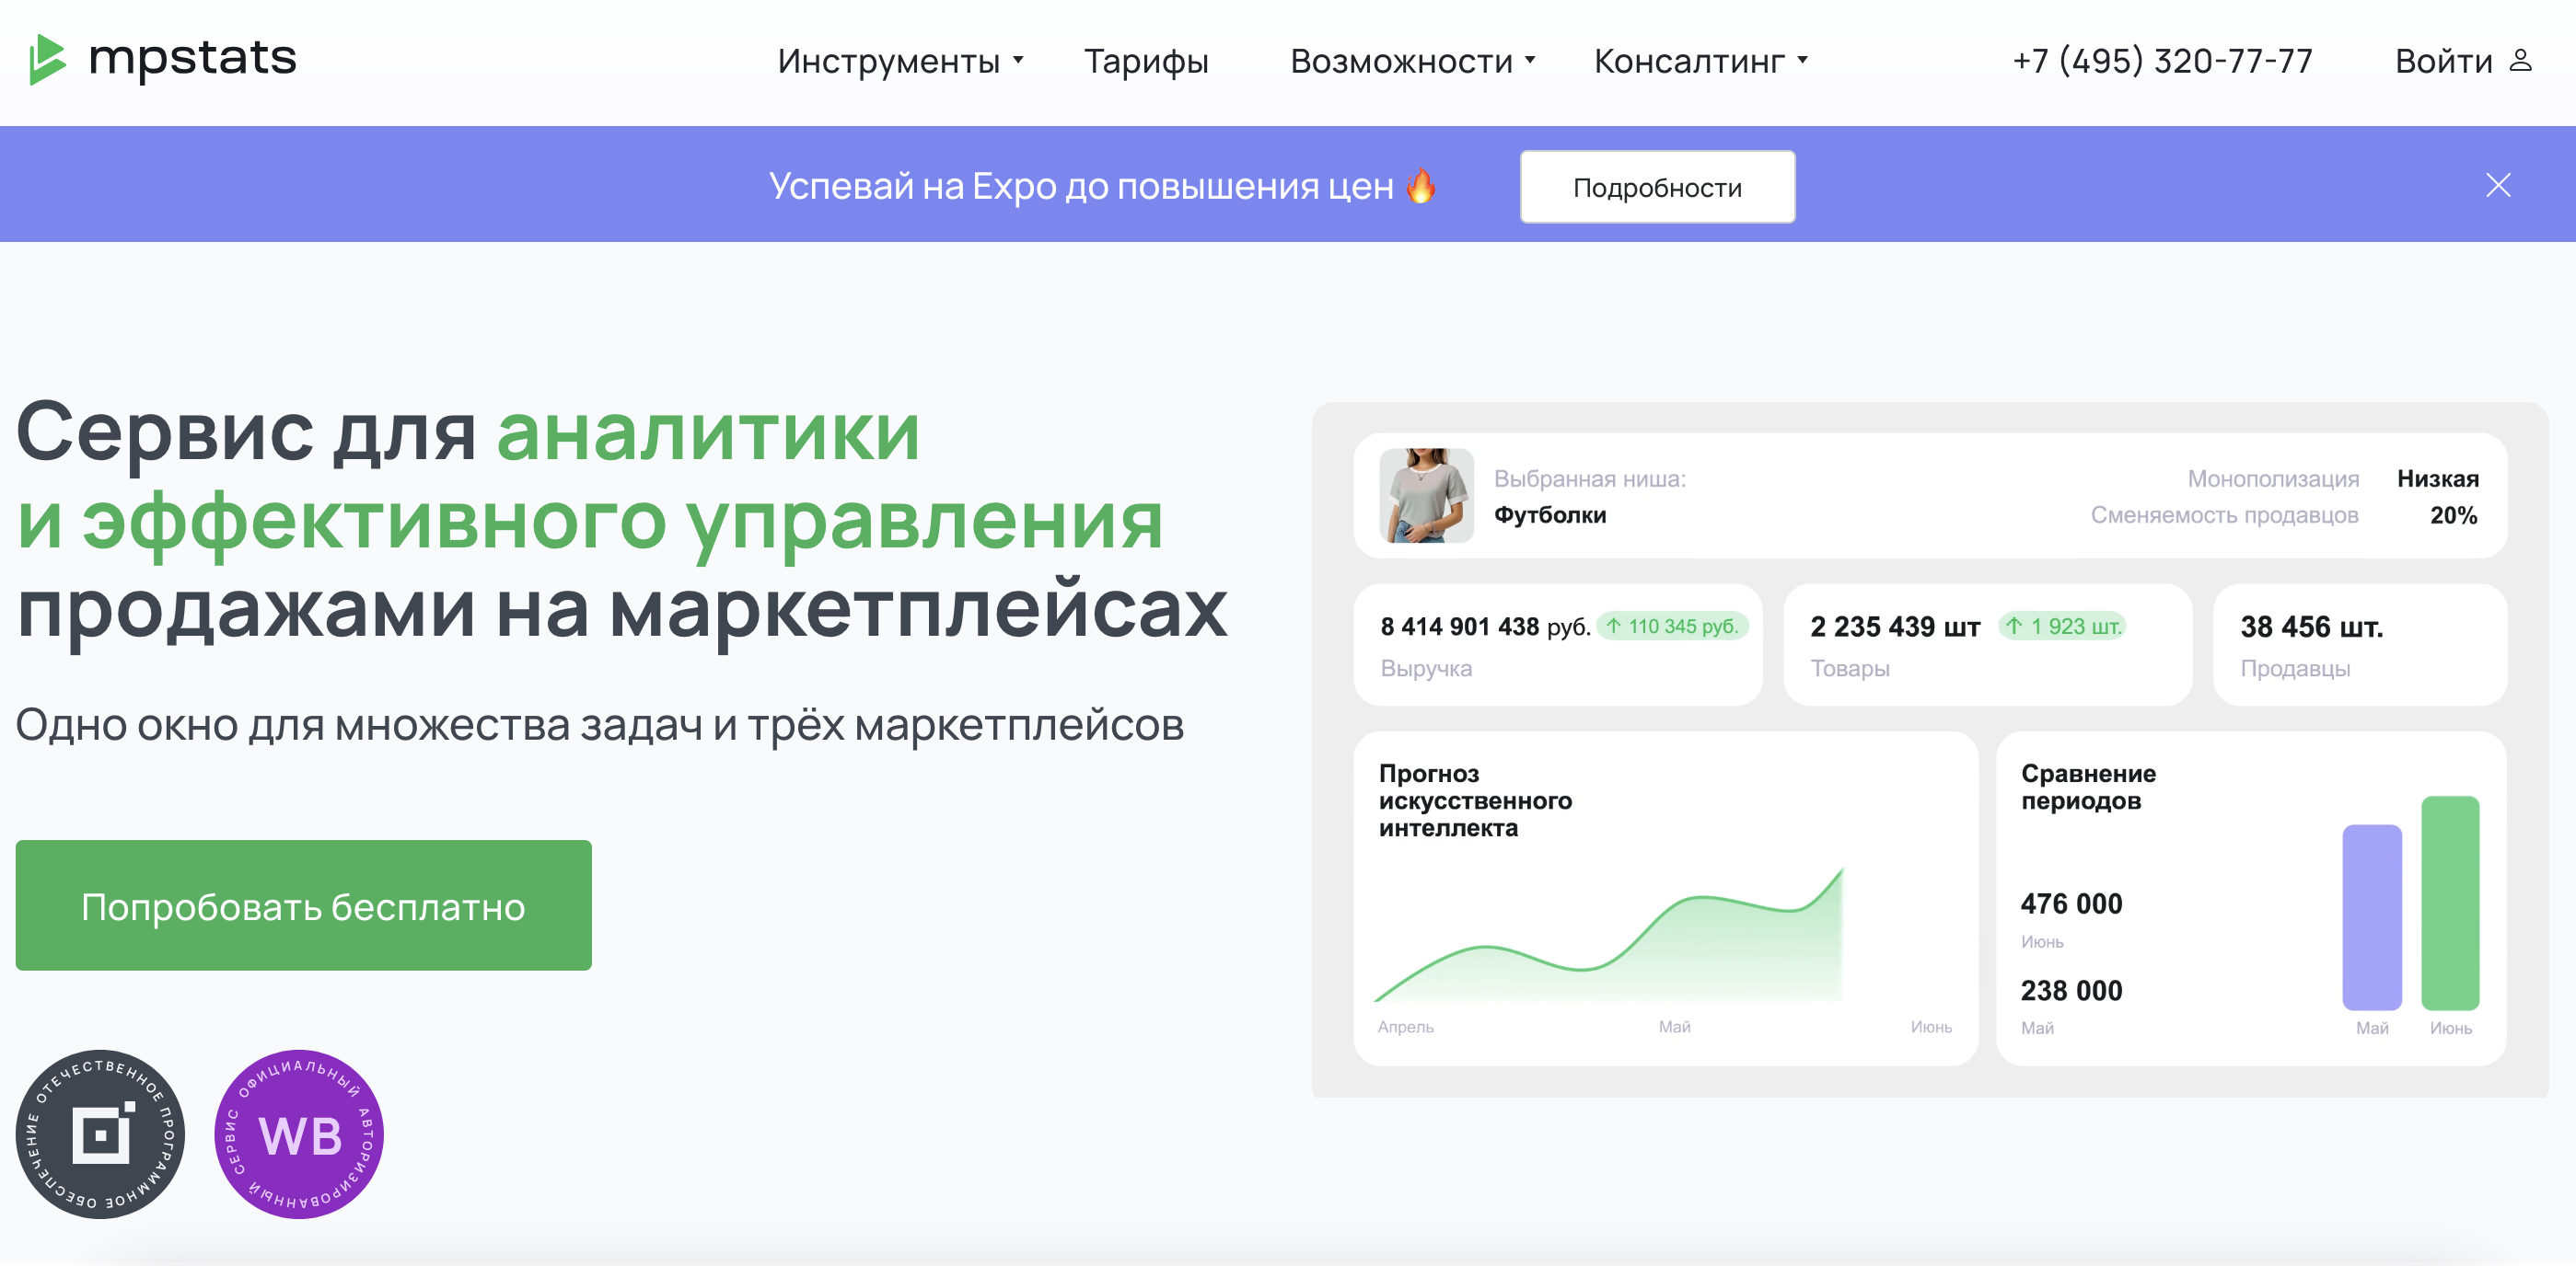Click the Сменяемость продавцов 20% value
Image resolution: width=2576 pixels, height=1266 pixels.
[2453, 515]
